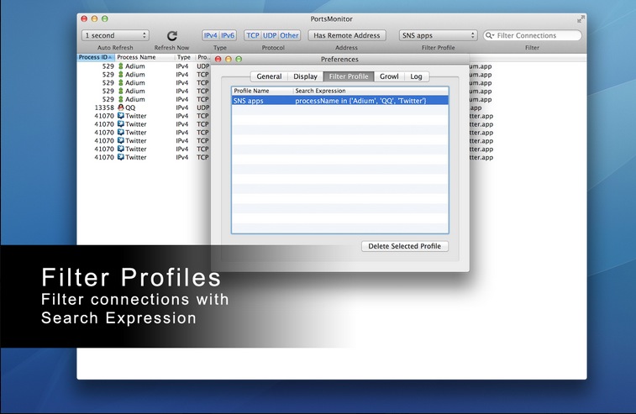This screenshot has height=414, width=636.
Task: Switch to the General preferences tab
Action: coord(269,76)
